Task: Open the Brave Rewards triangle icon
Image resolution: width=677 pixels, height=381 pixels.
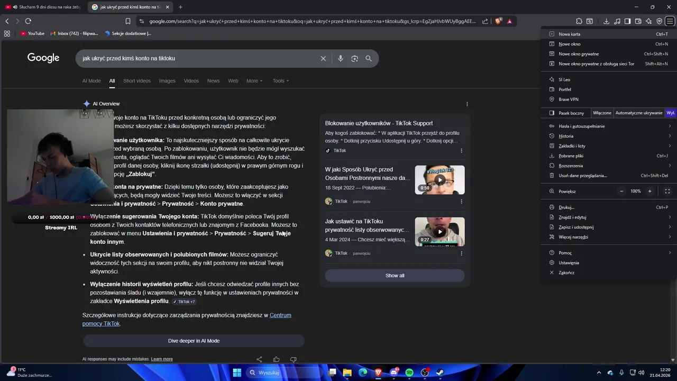Action: [509, 21]
